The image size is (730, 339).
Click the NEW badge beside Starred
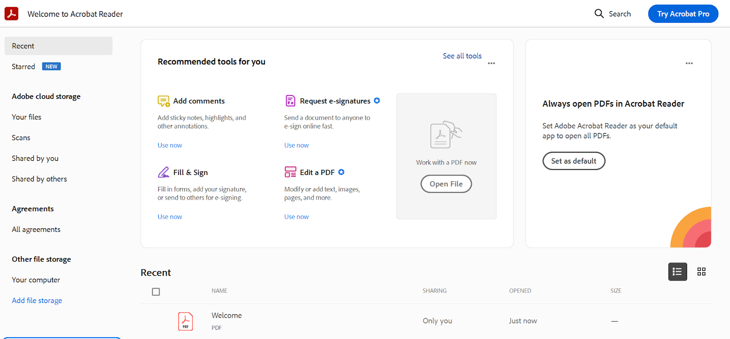pyautogui.click(x=52, y=67)
